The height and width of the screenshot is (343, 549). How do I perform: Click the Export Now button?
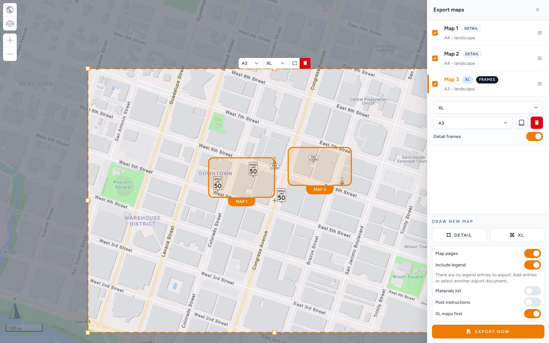pyautogui.click(x=488, y=332)
